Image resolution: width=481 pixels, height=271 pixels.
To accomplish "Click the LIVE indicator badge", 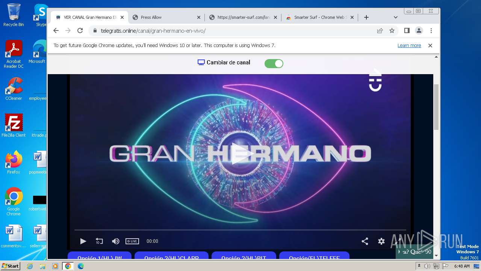I will tap(132, 241).
